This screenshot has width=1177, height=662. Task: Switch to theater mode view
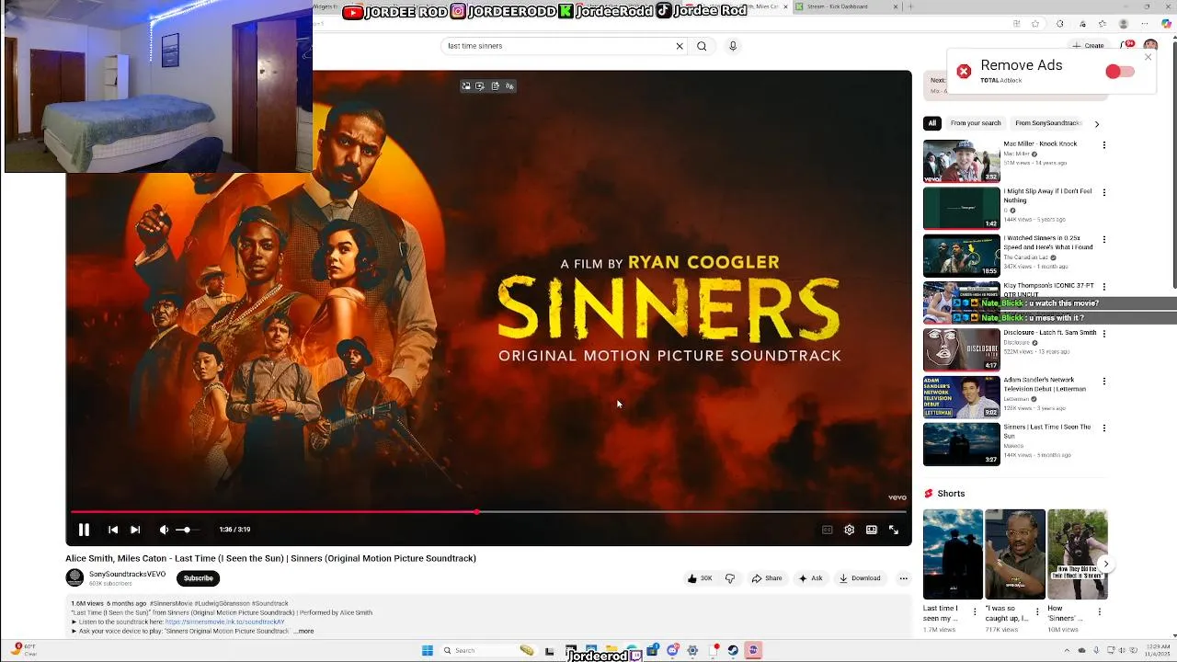coord(871,530)
